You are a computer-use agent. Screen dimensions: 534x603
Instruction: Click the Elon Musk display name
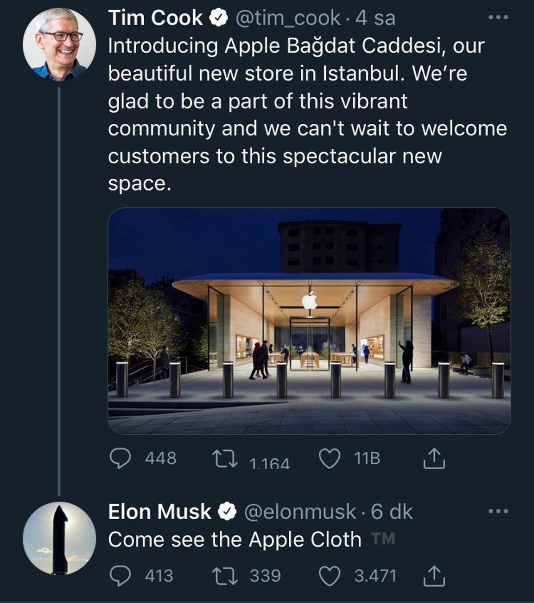pyautogui.click(x=160, y=512)
